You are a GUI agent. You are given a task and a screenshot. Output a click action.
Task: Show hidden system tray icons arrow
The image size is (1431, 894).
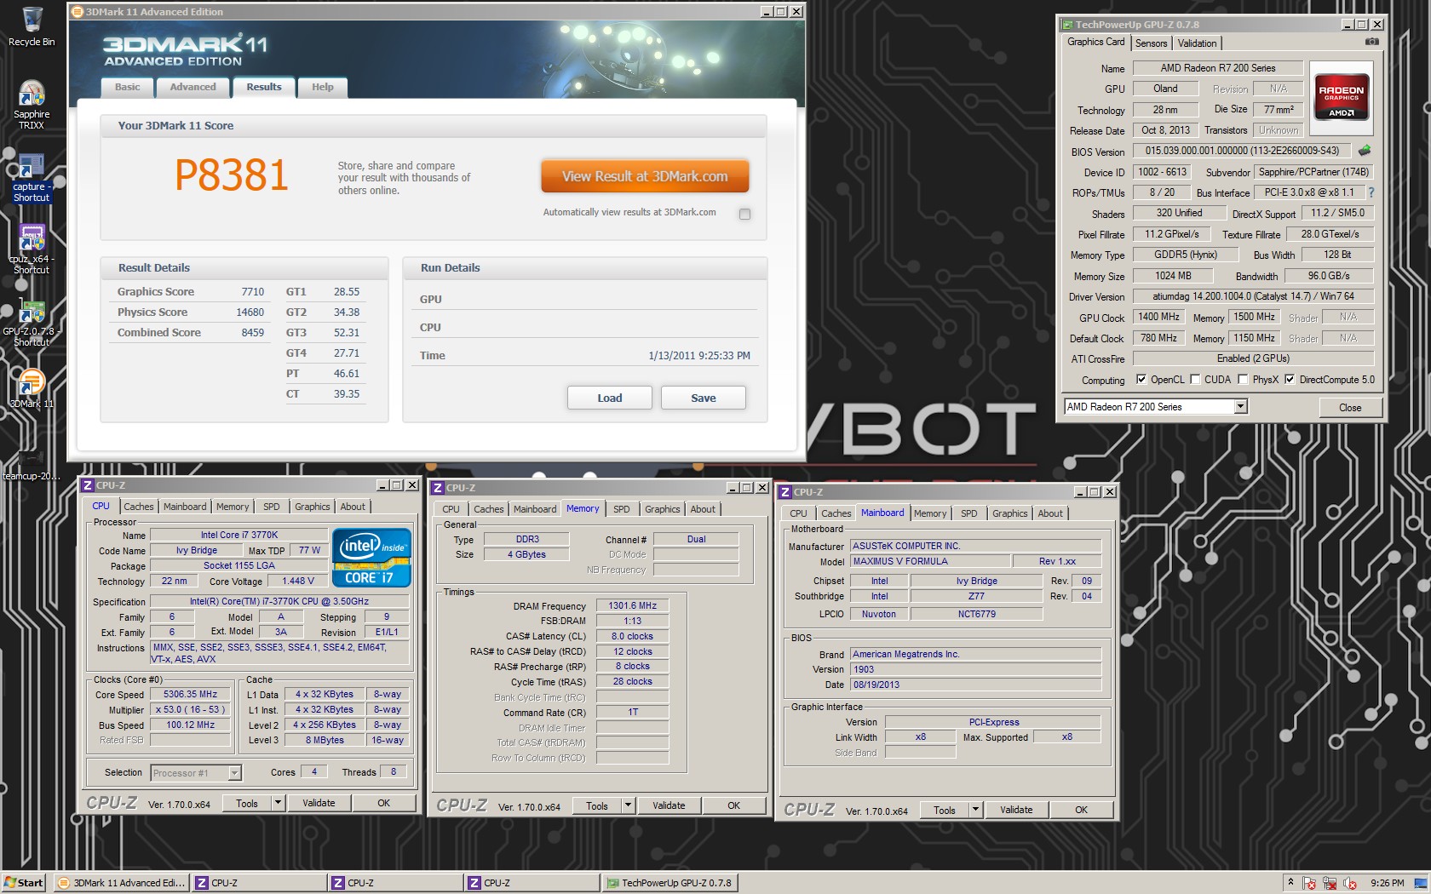point(1290,883)
